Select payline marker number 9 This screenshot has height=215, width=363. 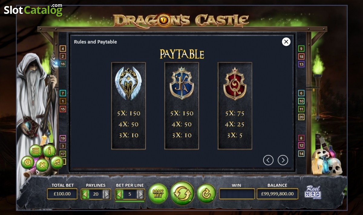301,49
